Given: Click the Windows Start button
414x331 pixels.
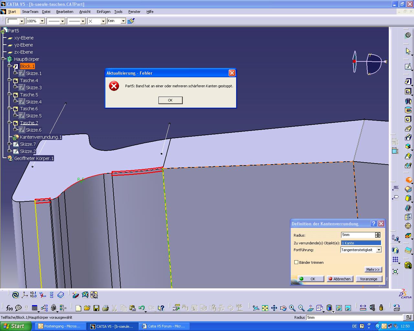Looking at the screenshot, I should click(x=16, y=326).
